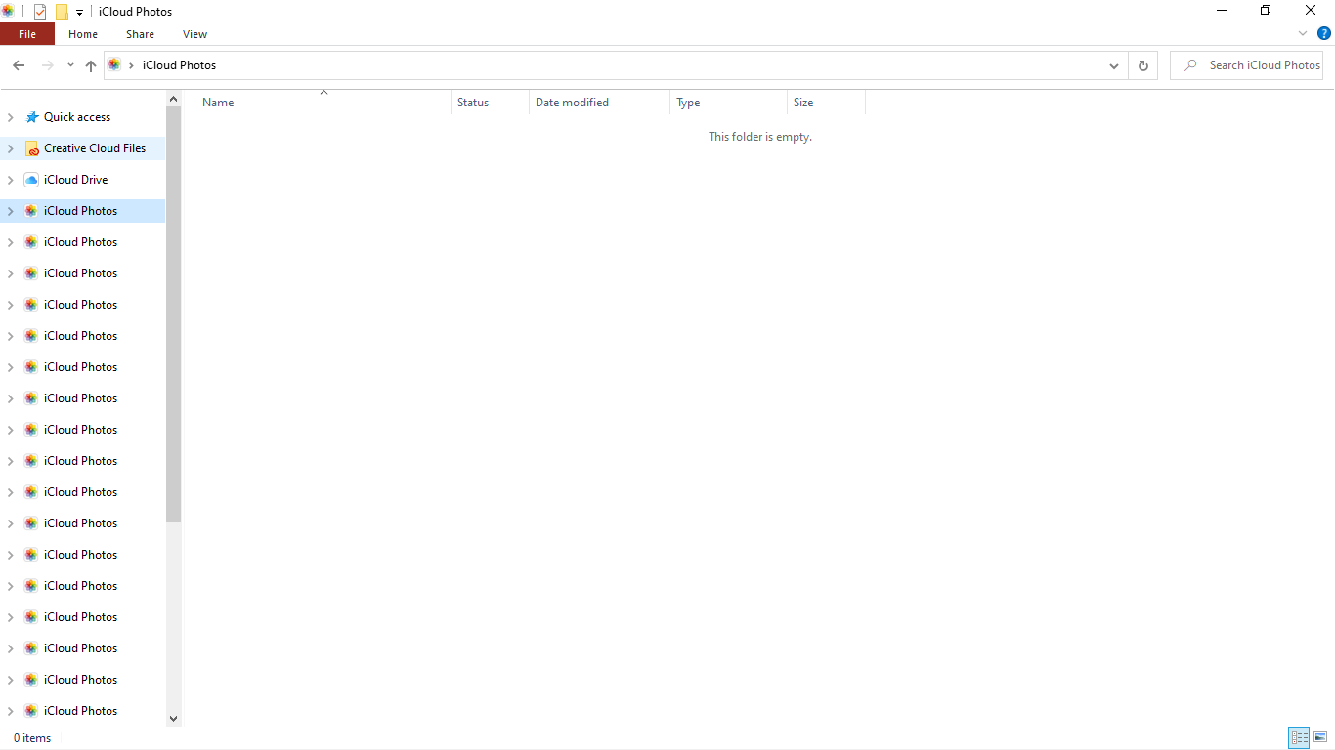
Task: Open the Recent locations dropdown arrow
Action: tap(70, 65)
